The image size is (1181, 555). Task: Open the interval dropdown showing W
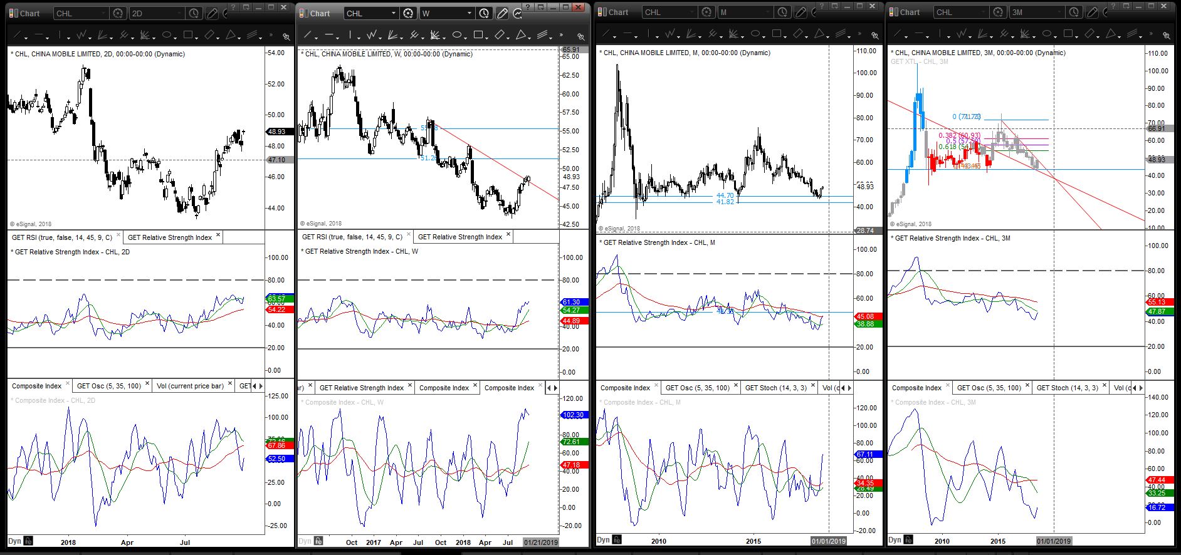(470, 13)
